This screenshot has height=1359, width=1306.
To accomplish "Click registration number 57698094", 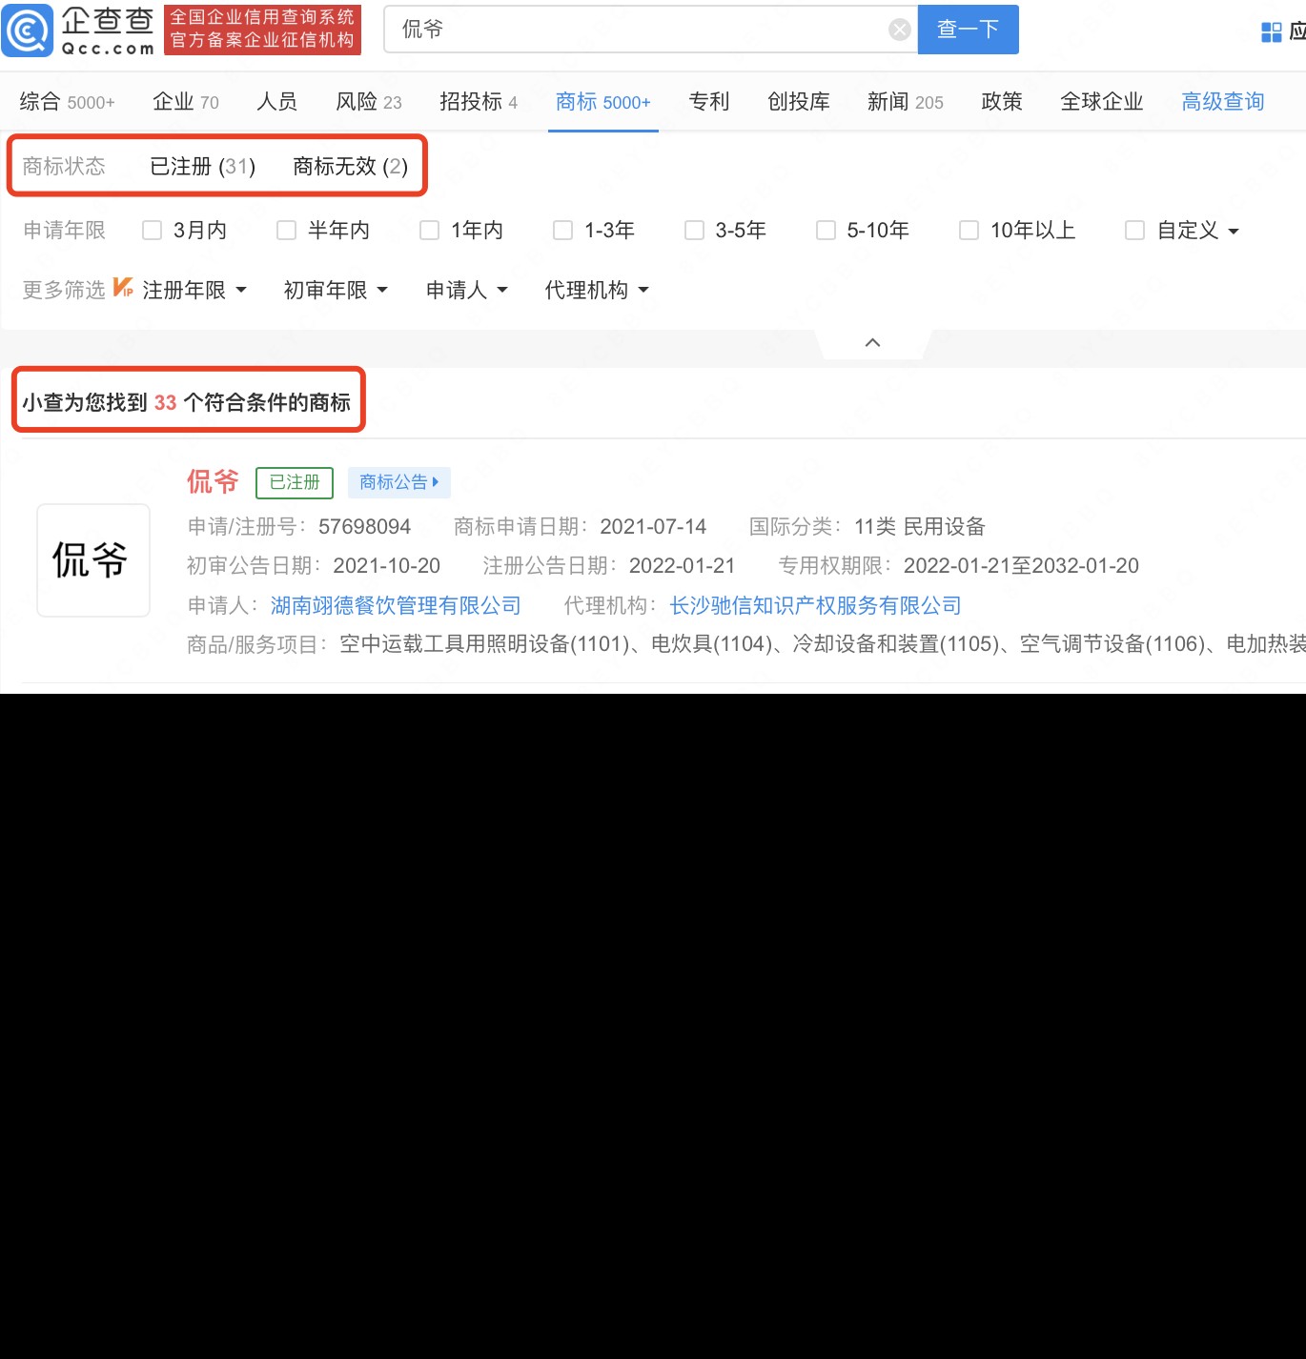I will 364,526.
